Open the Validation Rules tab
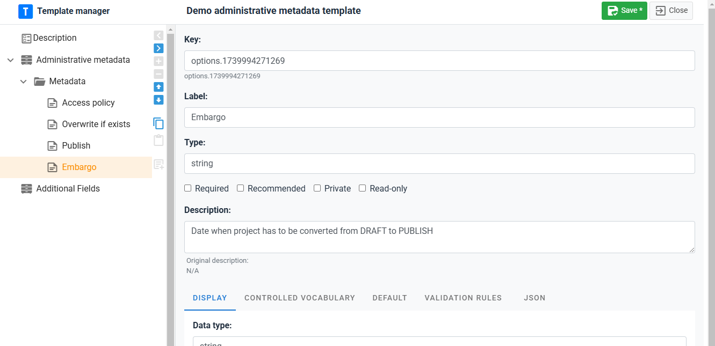Image resolution: width=715 pixels, height=346 pixels. 463,298
